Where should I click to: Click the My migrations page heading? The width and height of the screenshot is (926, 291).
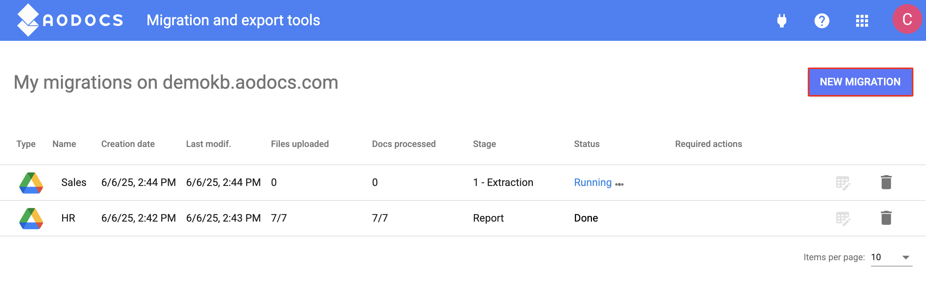click(x=176, y=82)
